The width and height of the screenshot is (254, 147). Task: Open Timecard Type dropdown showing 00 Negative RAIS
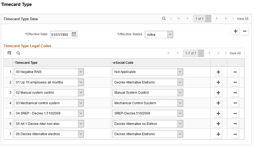[x=49, y=72]
